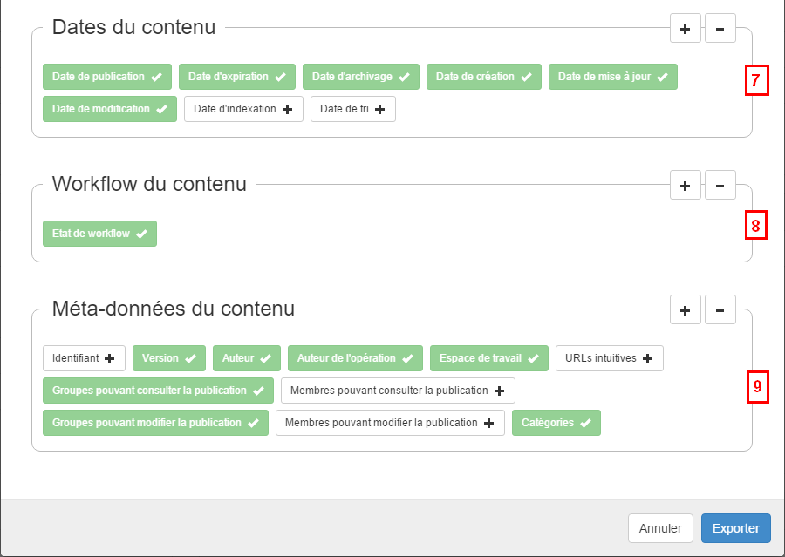
Task: Deselect Groupes pouvant modifier la publication
Action: tap(156, 423)
